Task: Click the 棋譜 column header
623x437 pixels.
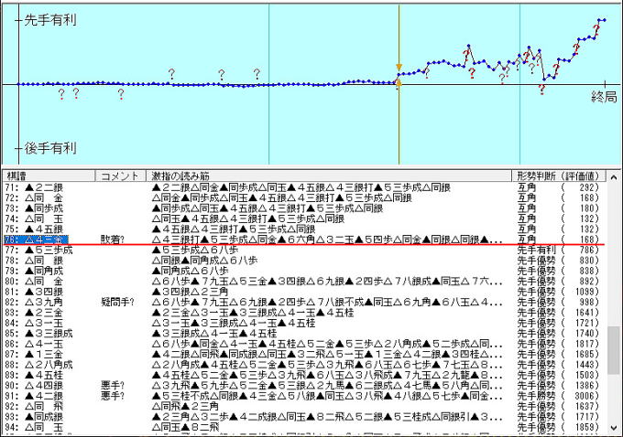Action: click(49, 176)
